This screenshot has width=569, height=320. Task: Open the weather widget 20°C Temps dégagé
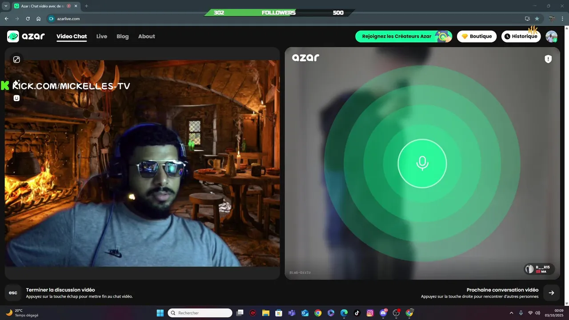click(22, 313)
